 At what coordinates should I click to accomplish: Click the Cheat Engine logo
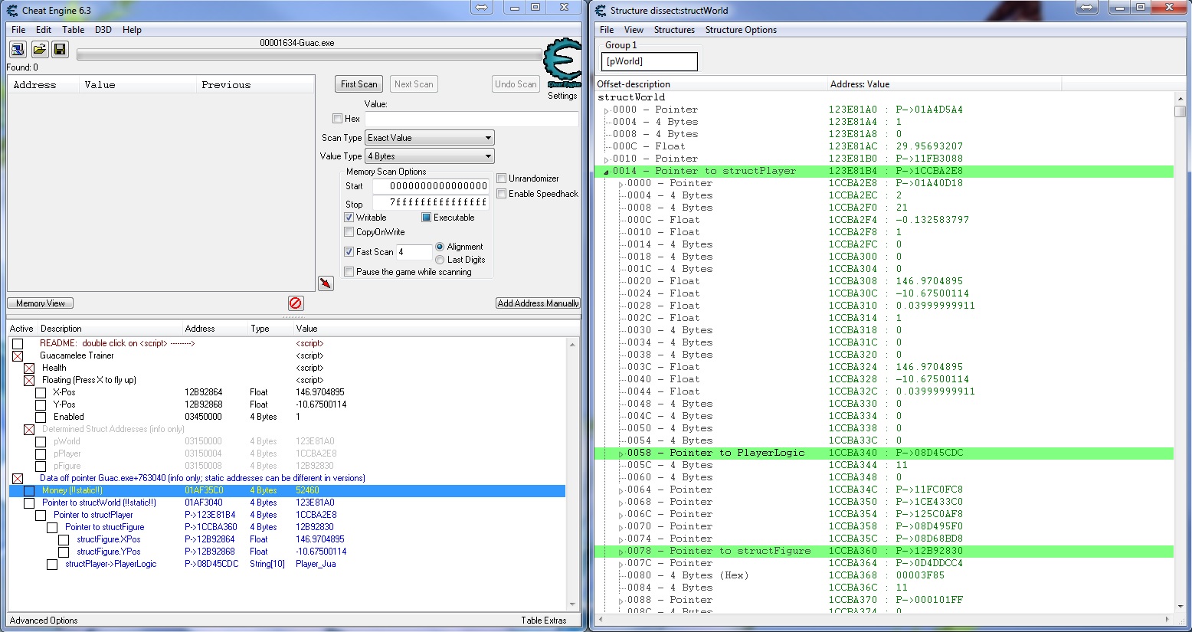click(562, 63)
